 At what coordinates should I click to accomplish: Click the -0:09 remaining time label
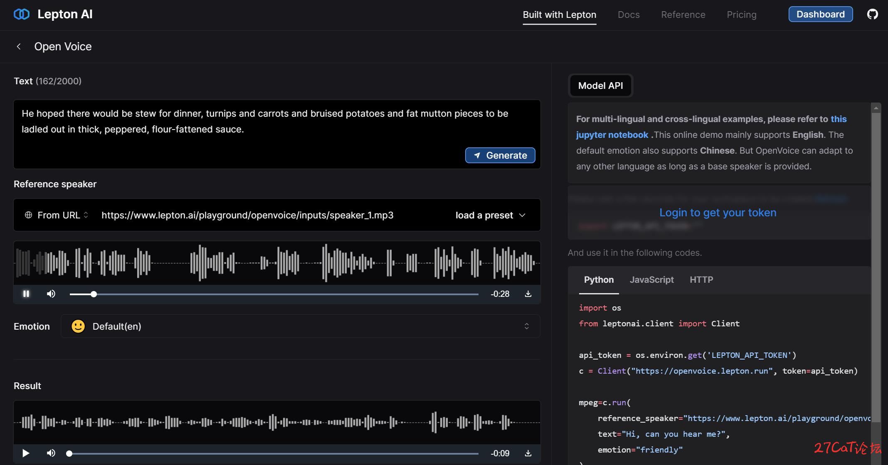[x=500, y=453]
